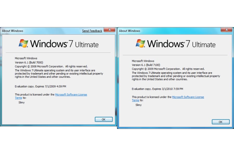The image size is (234, 156).
Task: Click the Expires 3/1/2010 evaluation copy text
Action: (158, 89)
